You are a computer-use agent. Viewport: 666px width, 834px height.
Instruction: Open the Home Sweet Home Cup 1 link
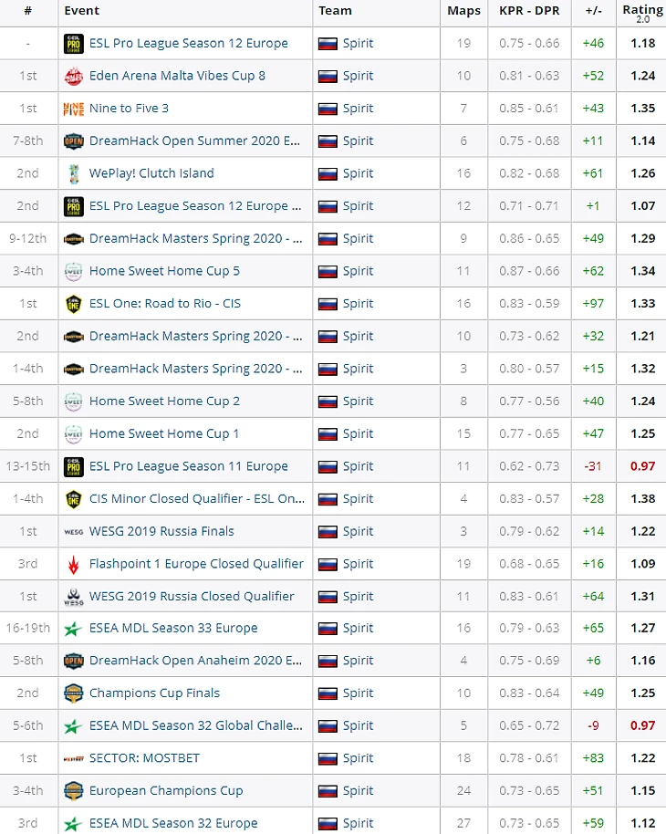tap(164, 433)
